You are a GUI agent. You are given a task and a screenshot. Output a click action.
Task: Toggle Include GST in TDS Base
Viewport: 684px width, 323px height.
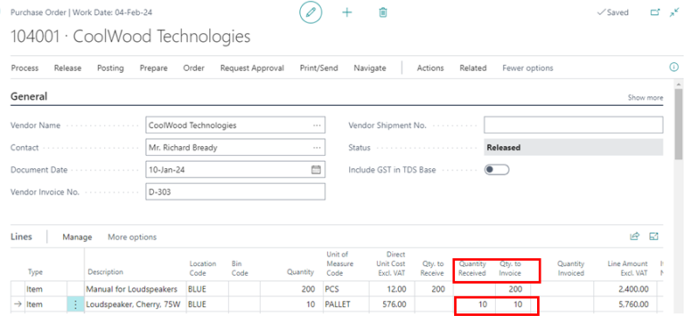click(x=497, y=170)
